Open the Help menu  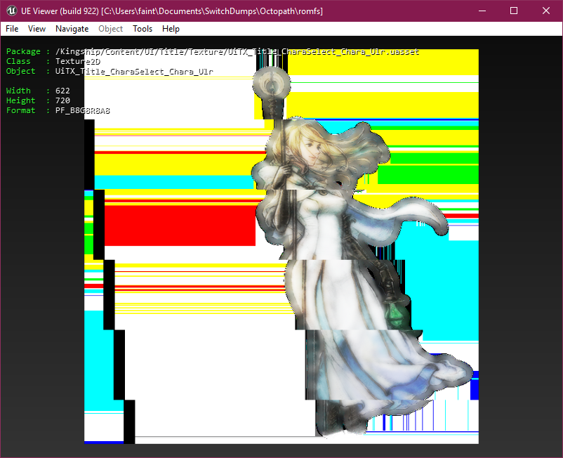point(171,29)
